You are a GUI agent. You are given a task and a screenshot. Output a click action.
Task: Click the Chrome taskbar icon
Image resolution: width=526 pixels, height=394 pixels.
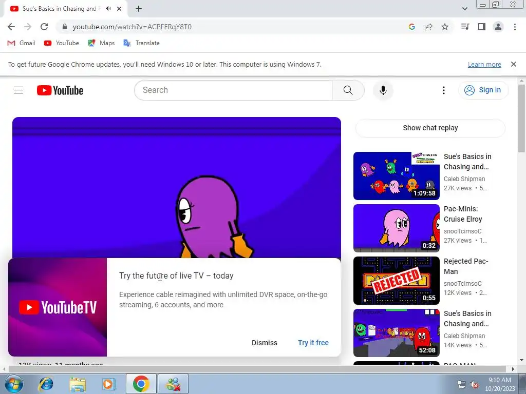(x=141, y=384)
